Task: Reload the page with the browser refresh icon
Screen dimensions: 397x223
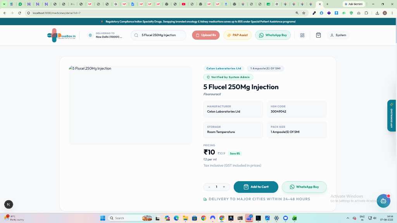Action: [x=19, y=13]
